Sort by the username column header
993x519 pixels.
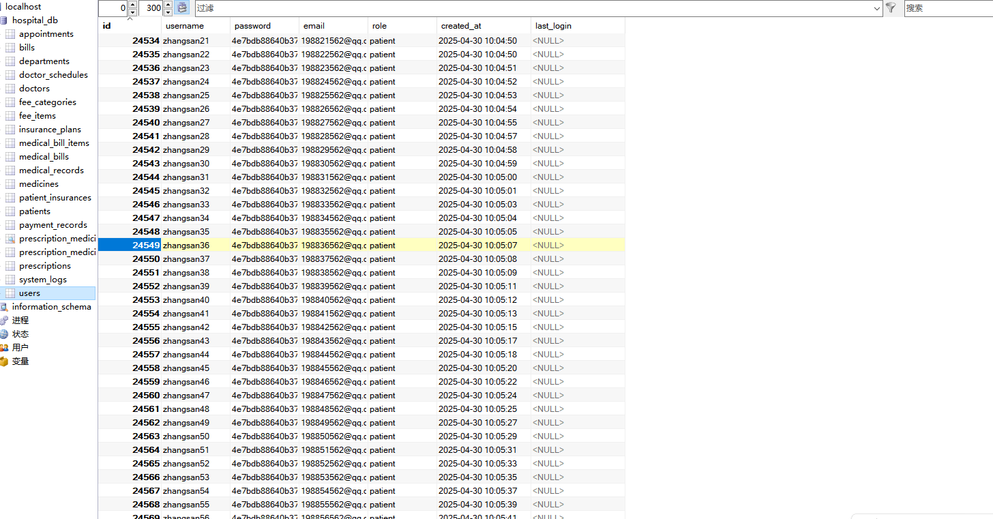click(x=196, y=26)
